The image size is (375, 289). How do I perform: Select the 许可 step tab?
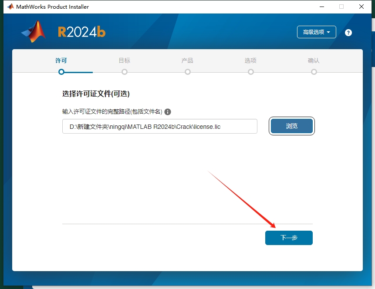pyautogui.click(x=61, y=60)
